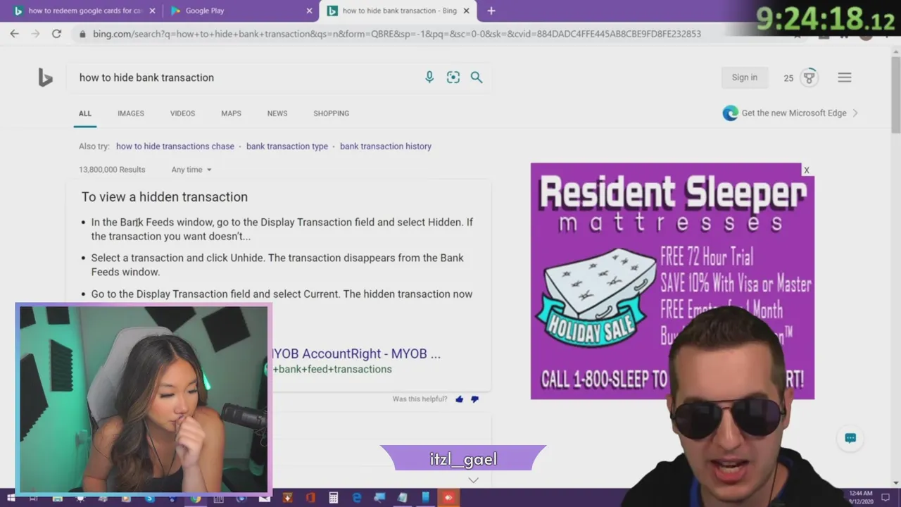Select the ALL search tab

coord(85,113)
